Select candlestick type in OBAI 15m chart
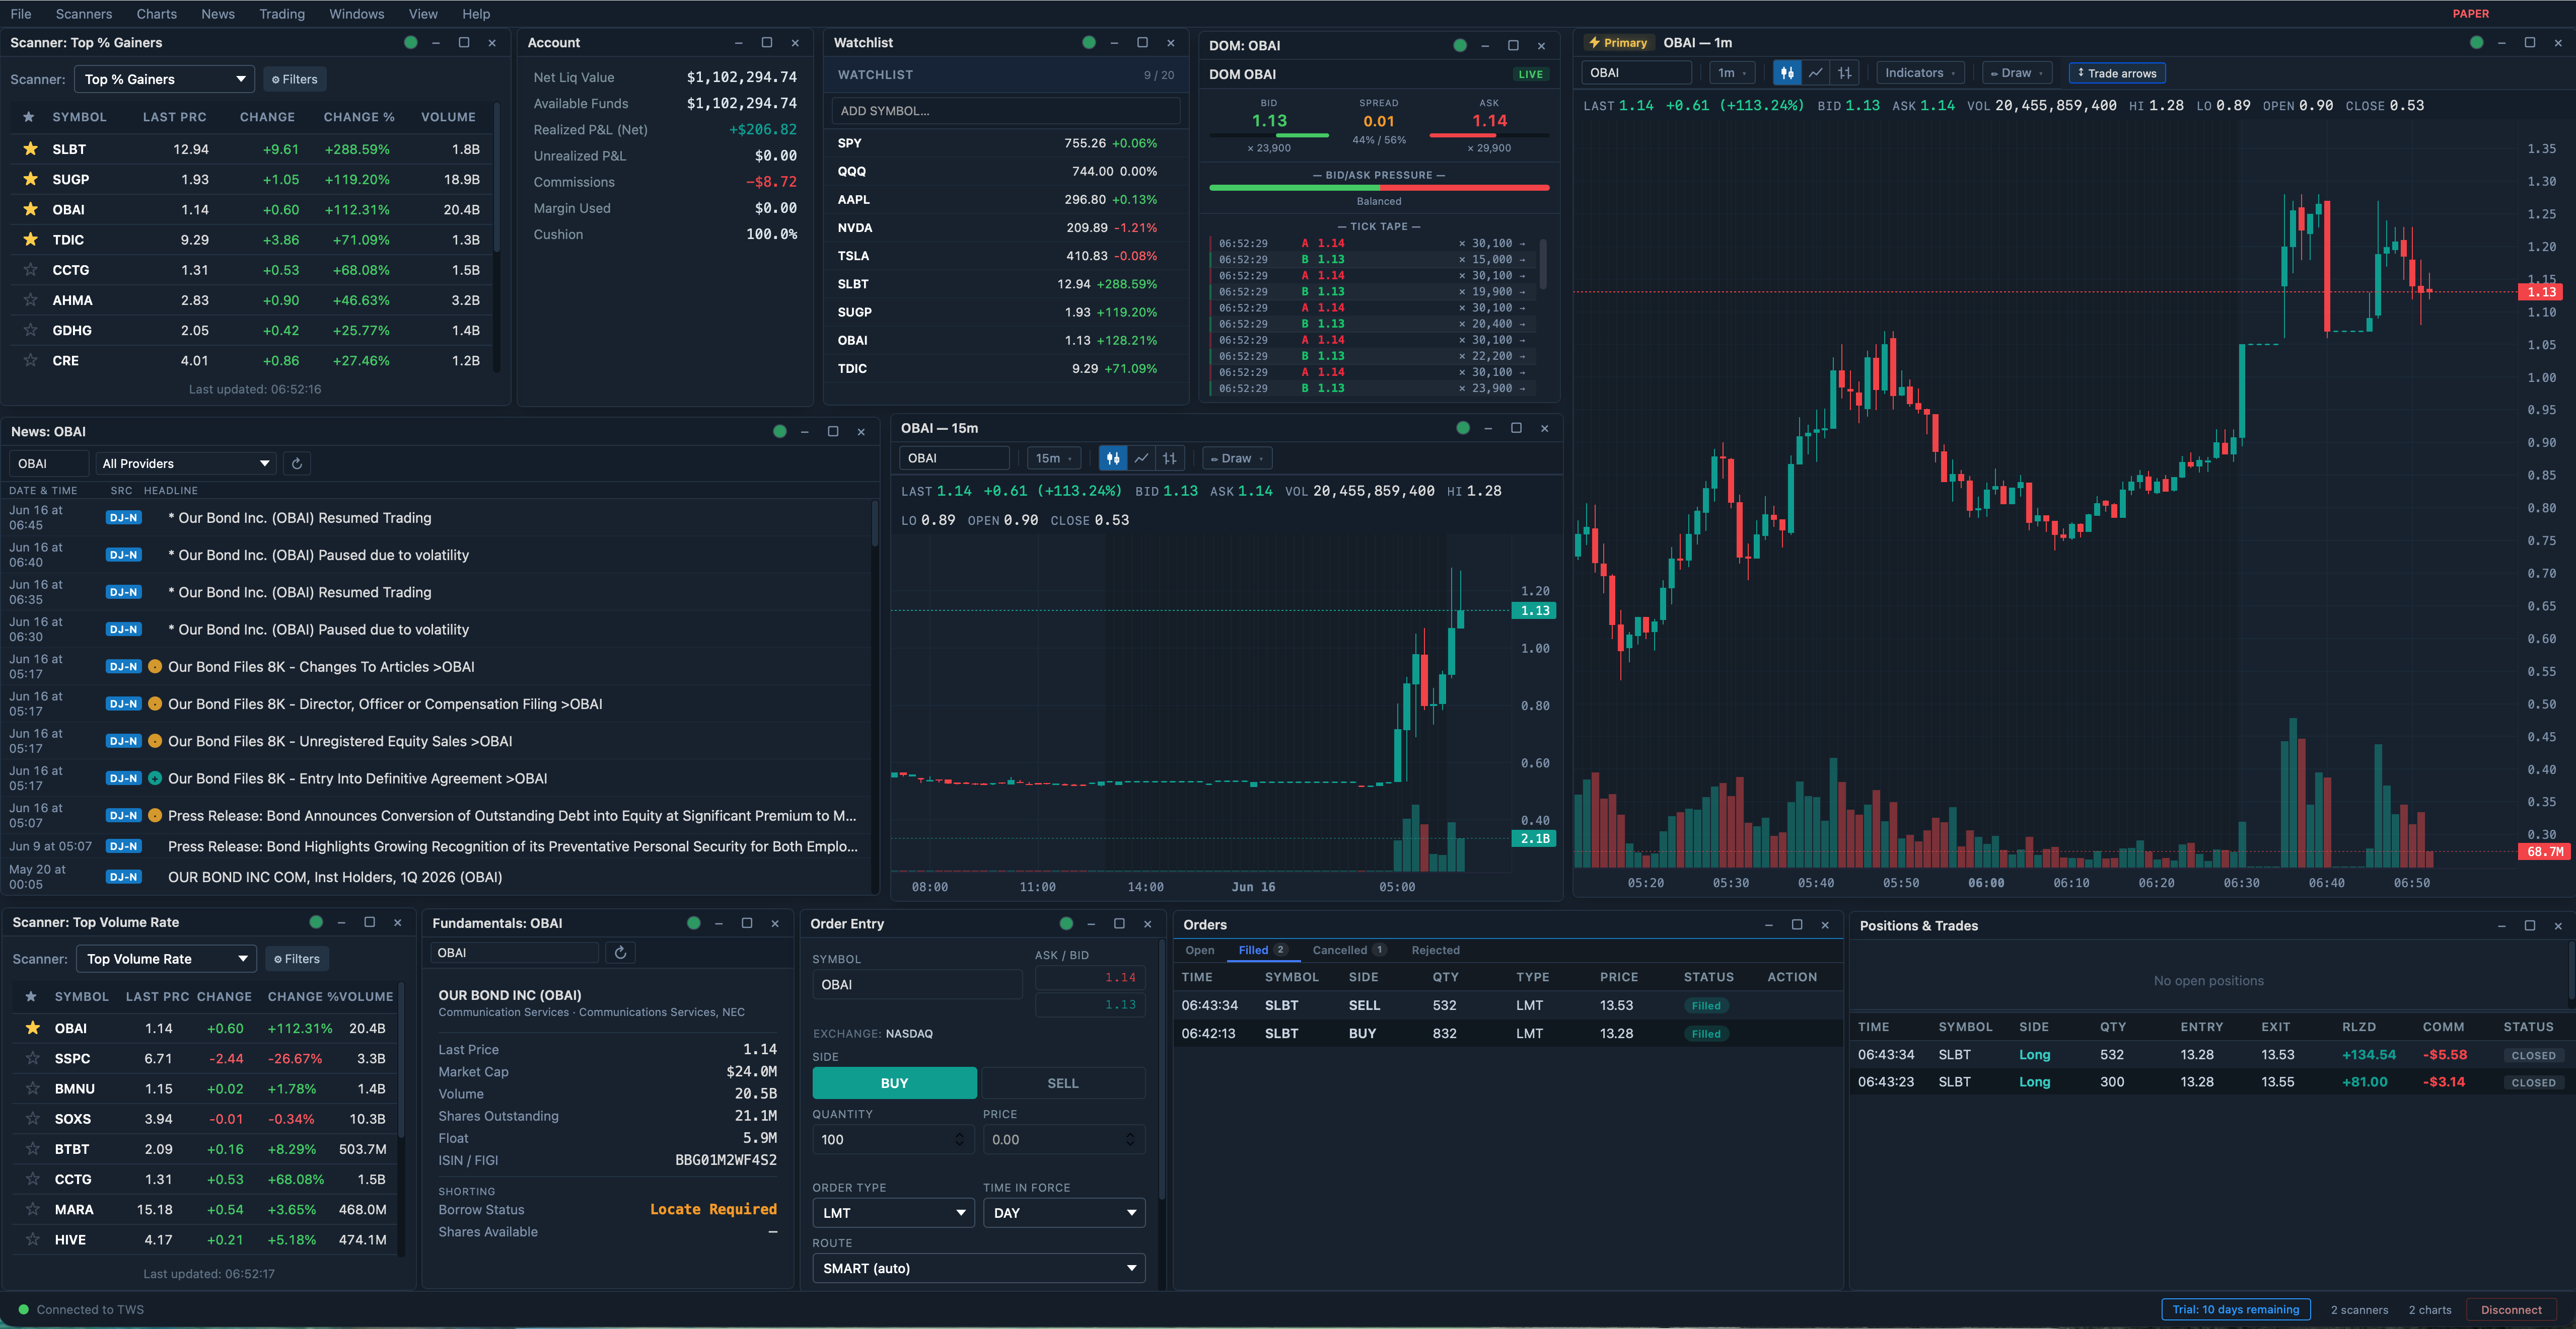2576x1329 pixels. click(x=1112, y=458)
